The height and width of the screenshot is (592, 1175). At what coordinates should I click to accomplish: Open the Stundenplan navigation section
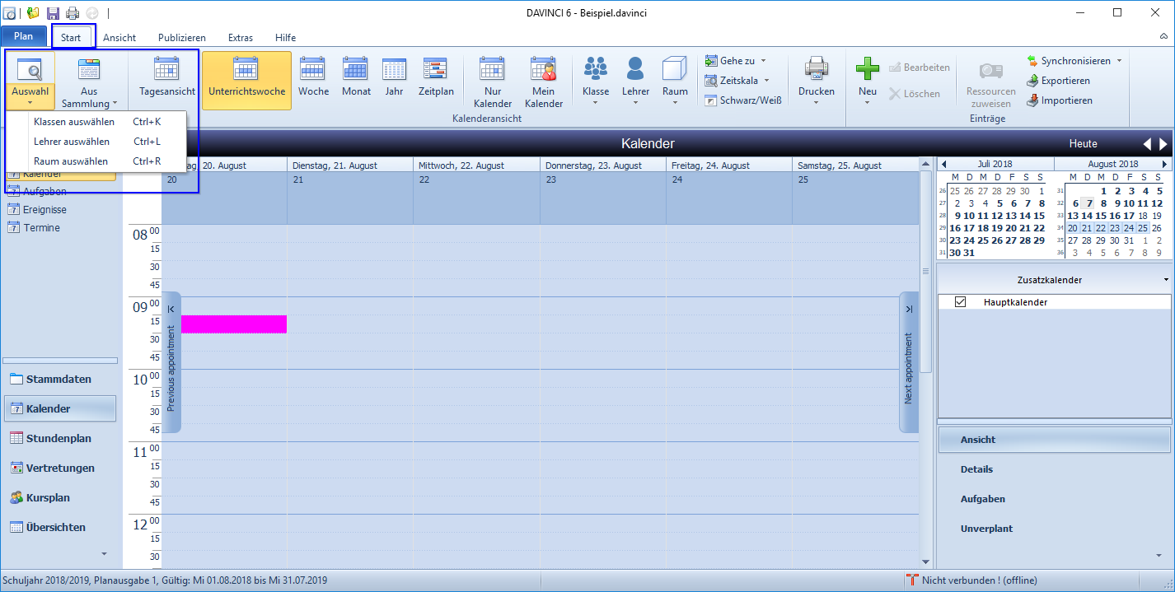59,438
